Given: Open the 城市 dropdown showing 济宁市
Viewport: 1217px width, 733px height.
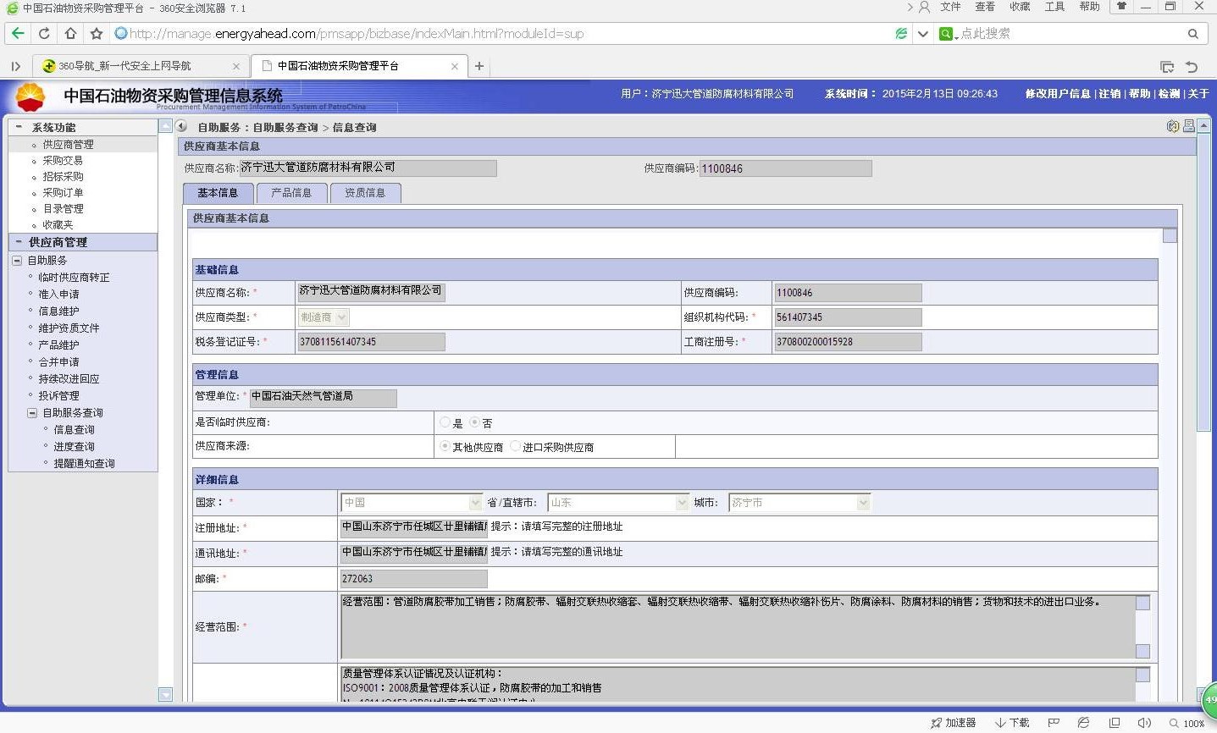Looking at the screenshot, I should point(799,502).
